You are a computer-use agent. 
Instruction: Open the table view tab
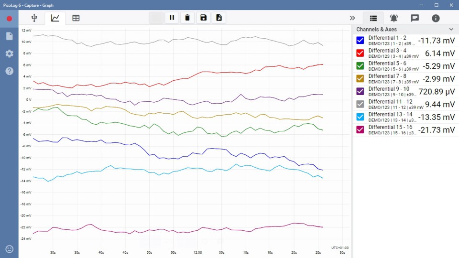point(76,18)
